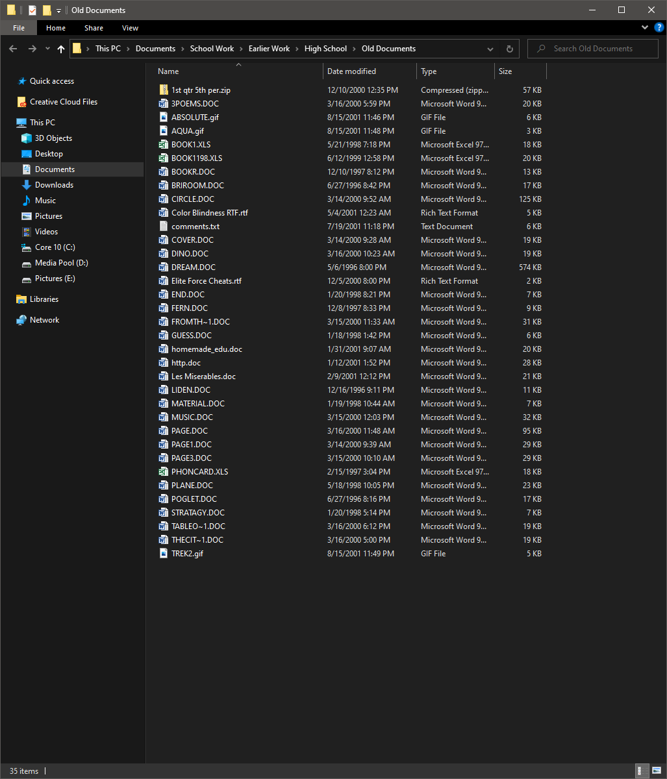Click the Properties quick access icon
Viewport: 667px width, 779px height.
(32, 10)
